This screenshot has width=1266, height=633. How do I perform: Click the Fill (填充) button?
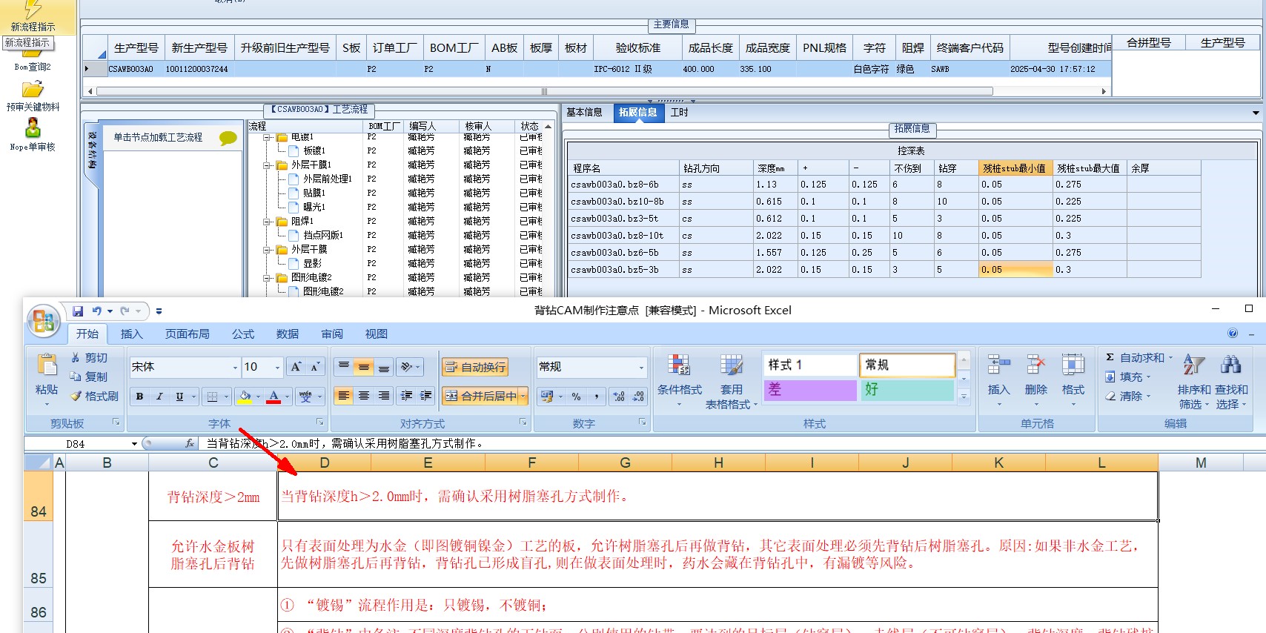[1127, 377]
